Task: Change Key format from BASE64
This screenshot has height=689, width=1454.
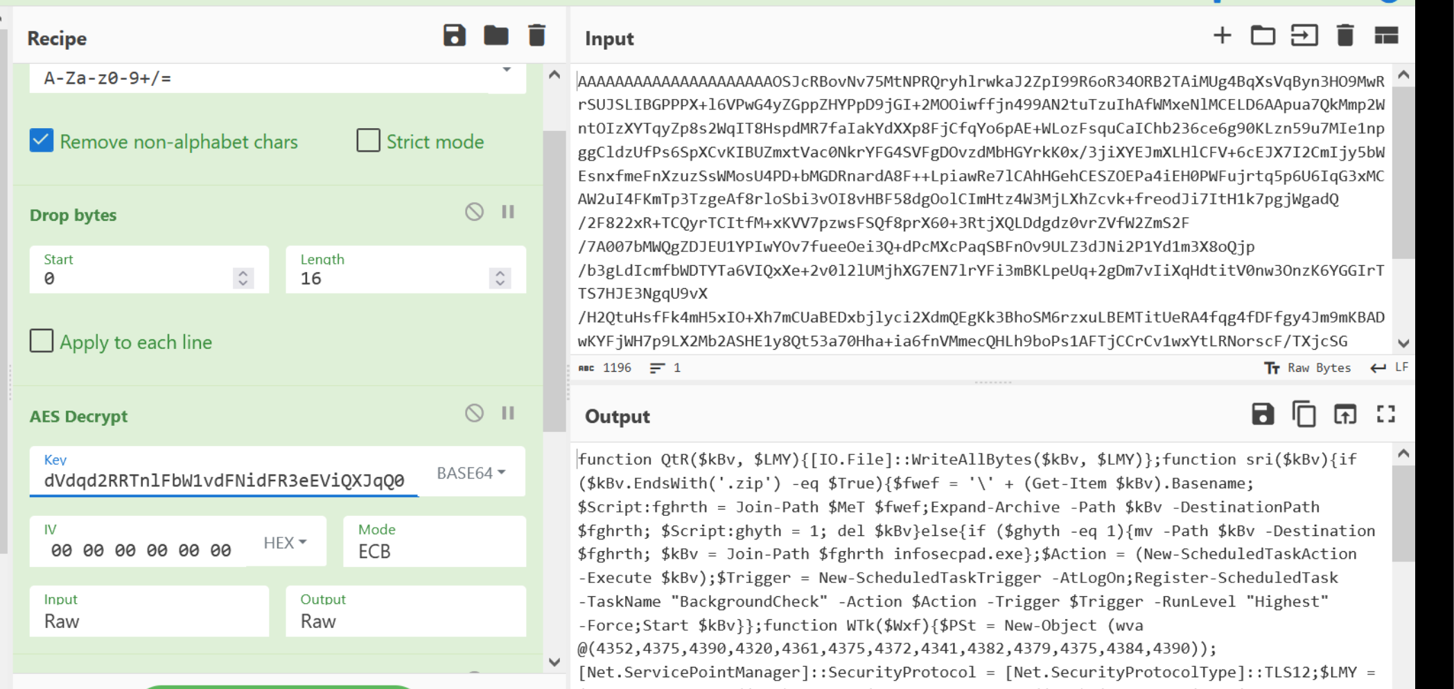Action: point(471,473)
